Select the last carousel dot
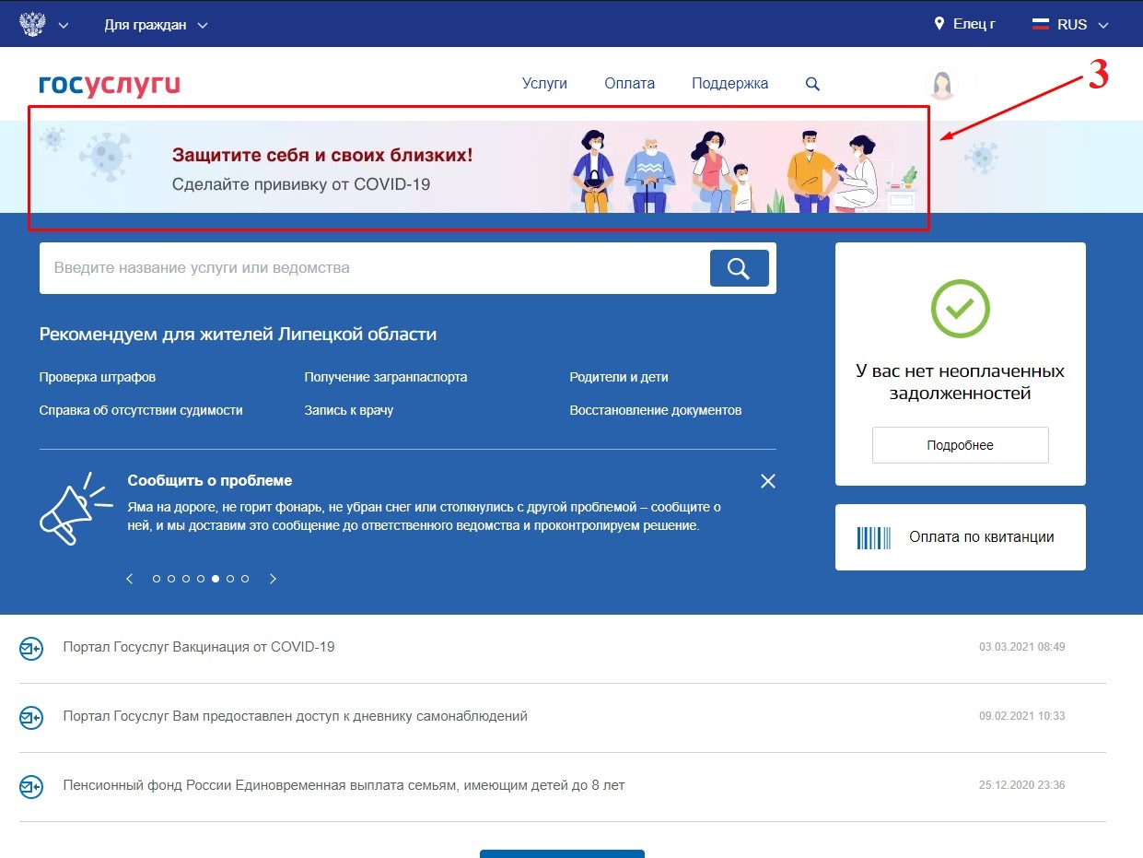Viewport: 1143px width, 858px height. coord(245,579)
